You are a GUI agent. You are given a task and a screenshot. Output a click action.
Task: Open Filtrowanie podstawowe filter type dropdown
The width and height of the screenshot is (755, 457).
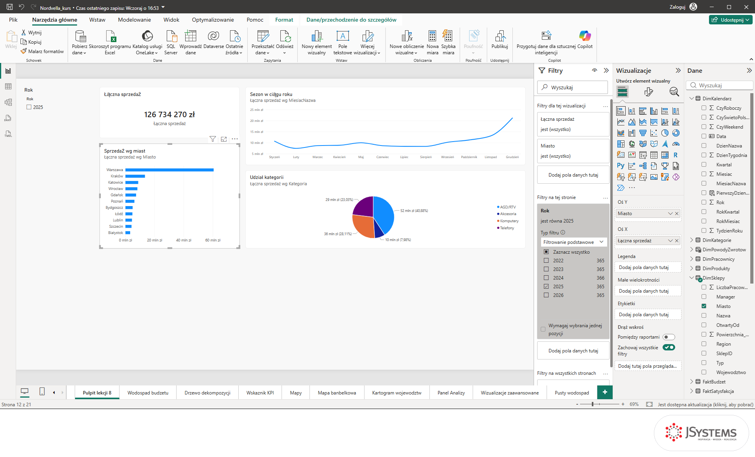pos(574,242)
